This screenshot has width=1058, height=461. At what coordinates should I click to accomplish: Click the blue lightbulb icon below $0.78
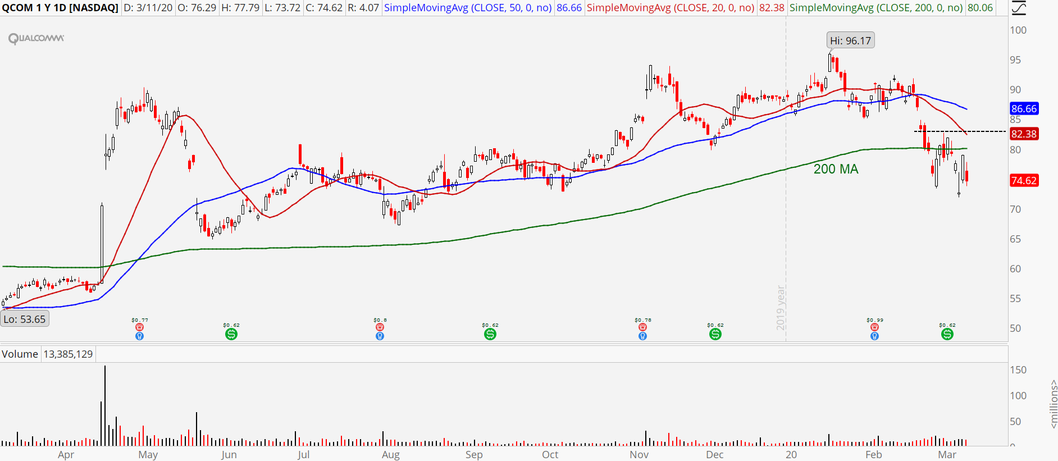tap(642, 336)
